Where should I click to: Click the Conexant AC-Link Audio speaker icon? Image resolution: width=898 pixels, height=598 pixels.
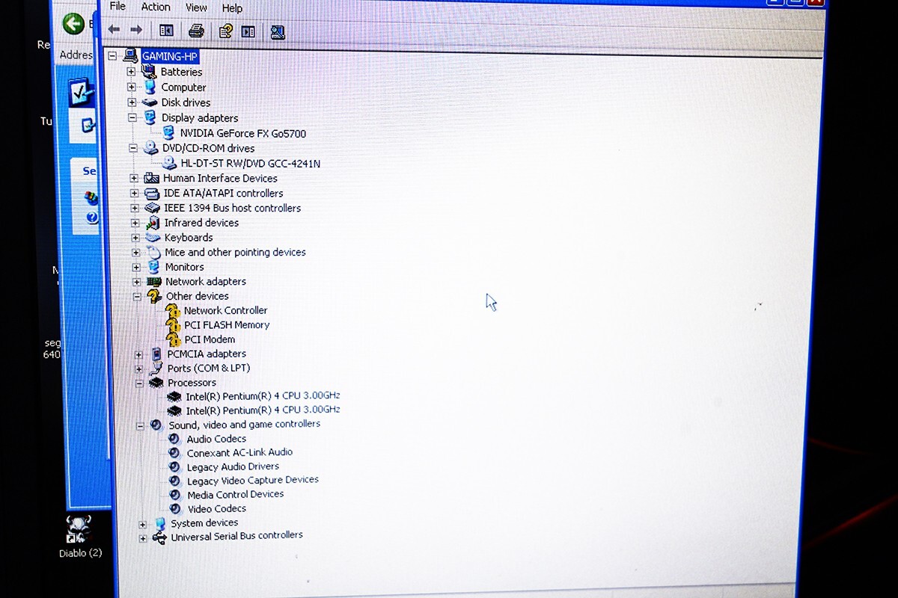coord(174,453)
